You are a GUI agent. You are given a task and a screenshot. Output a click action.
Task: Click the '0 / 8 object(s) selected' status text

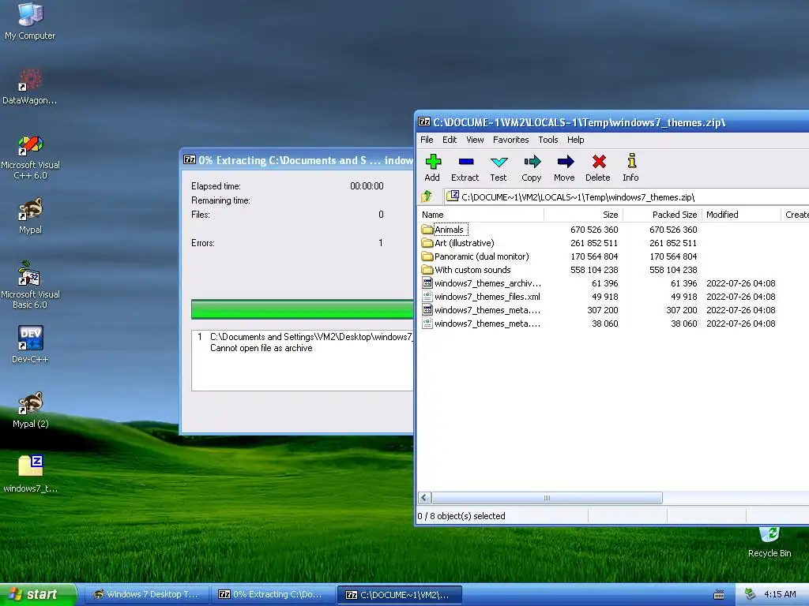point(461,516)
